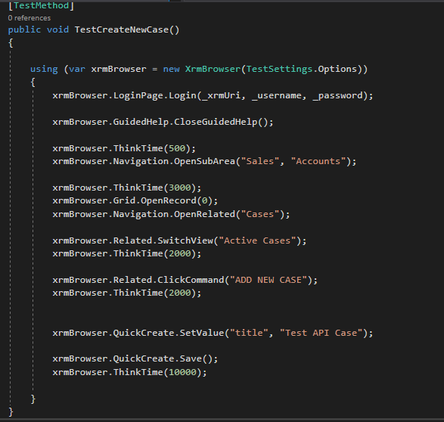Click the "0 references" CodeLens link
This screenshot has width=444, height=422.
29,18
